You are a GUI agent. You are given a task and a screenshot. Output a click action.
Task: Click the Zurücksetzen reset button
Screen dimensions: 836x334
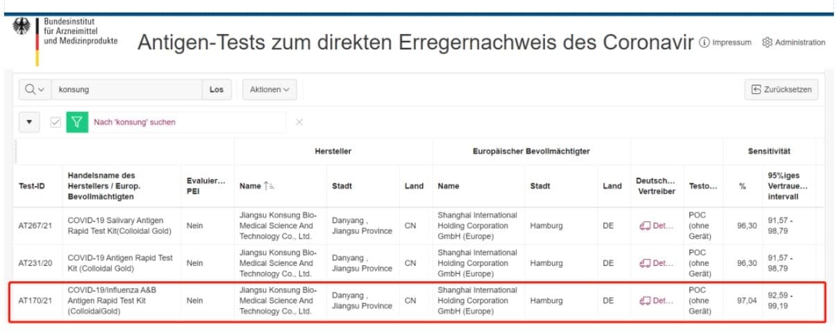pos(781,90)
